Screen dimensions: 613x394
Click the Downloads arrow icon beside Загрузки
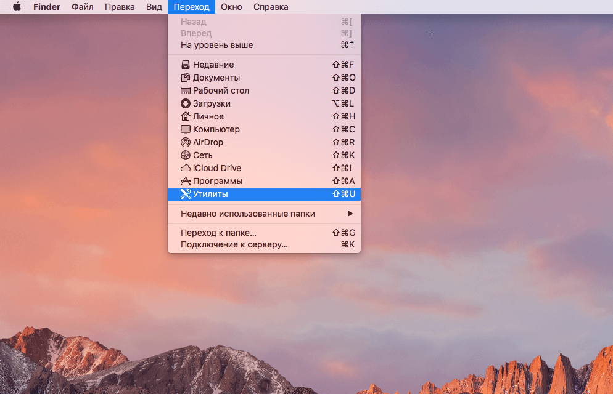185,103
